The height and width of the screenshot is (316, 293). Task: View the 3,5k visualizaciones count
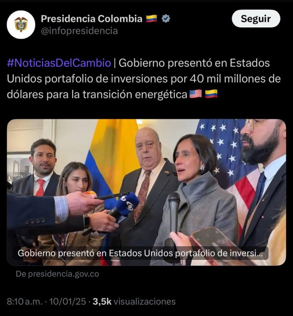(134, 302)
